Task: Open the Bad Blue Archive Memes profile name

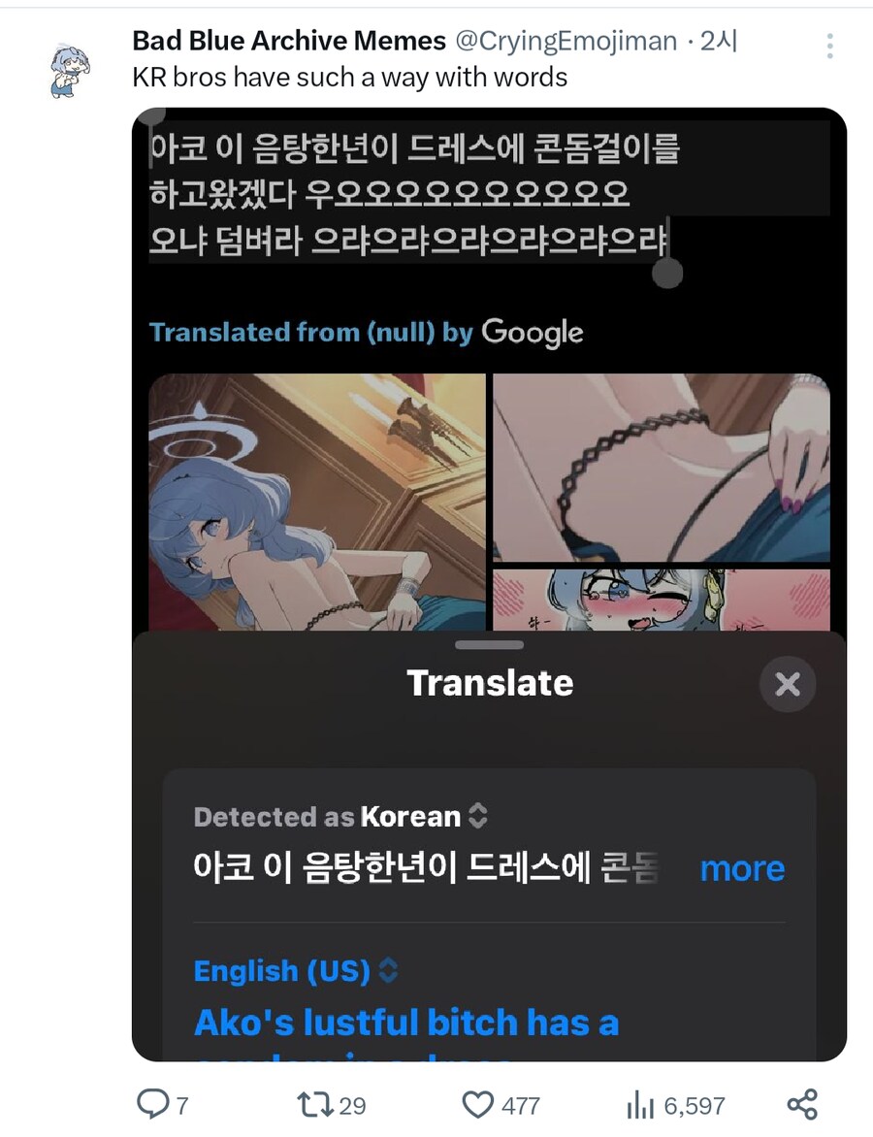Action: click(289, 41)
